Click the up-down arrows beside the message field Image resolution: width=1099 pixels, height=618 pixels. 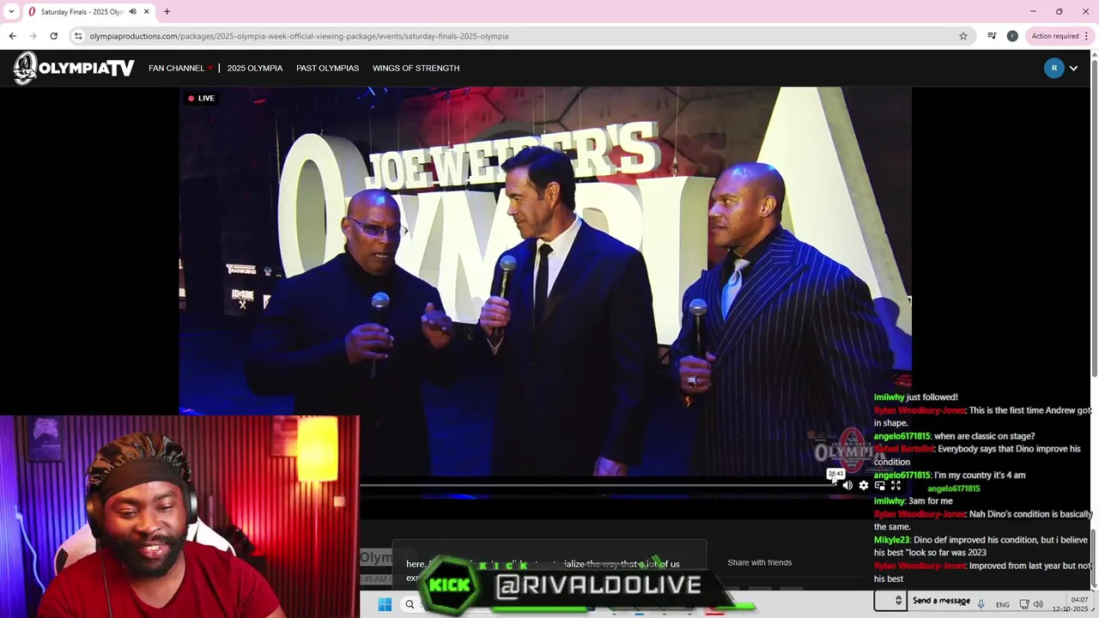coord(898,601)
